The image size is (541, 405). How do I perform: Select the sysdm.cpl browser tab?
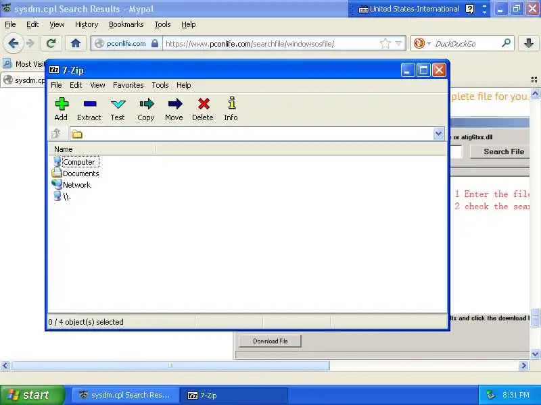(24, 80)
